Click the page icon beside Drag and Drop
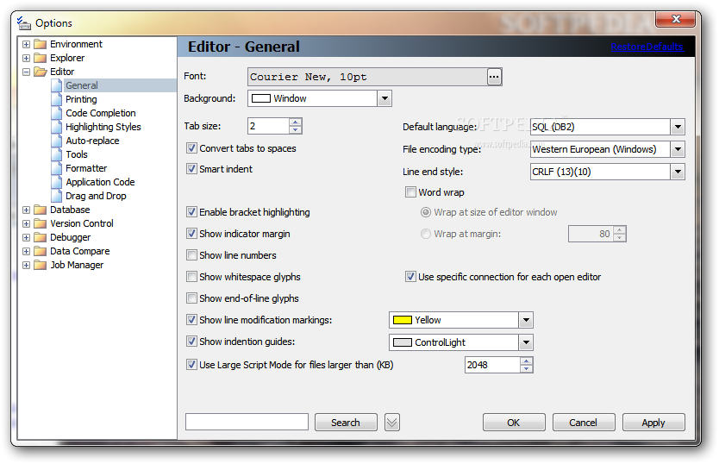Screen dimensions: 719x464 pos(57,196)
